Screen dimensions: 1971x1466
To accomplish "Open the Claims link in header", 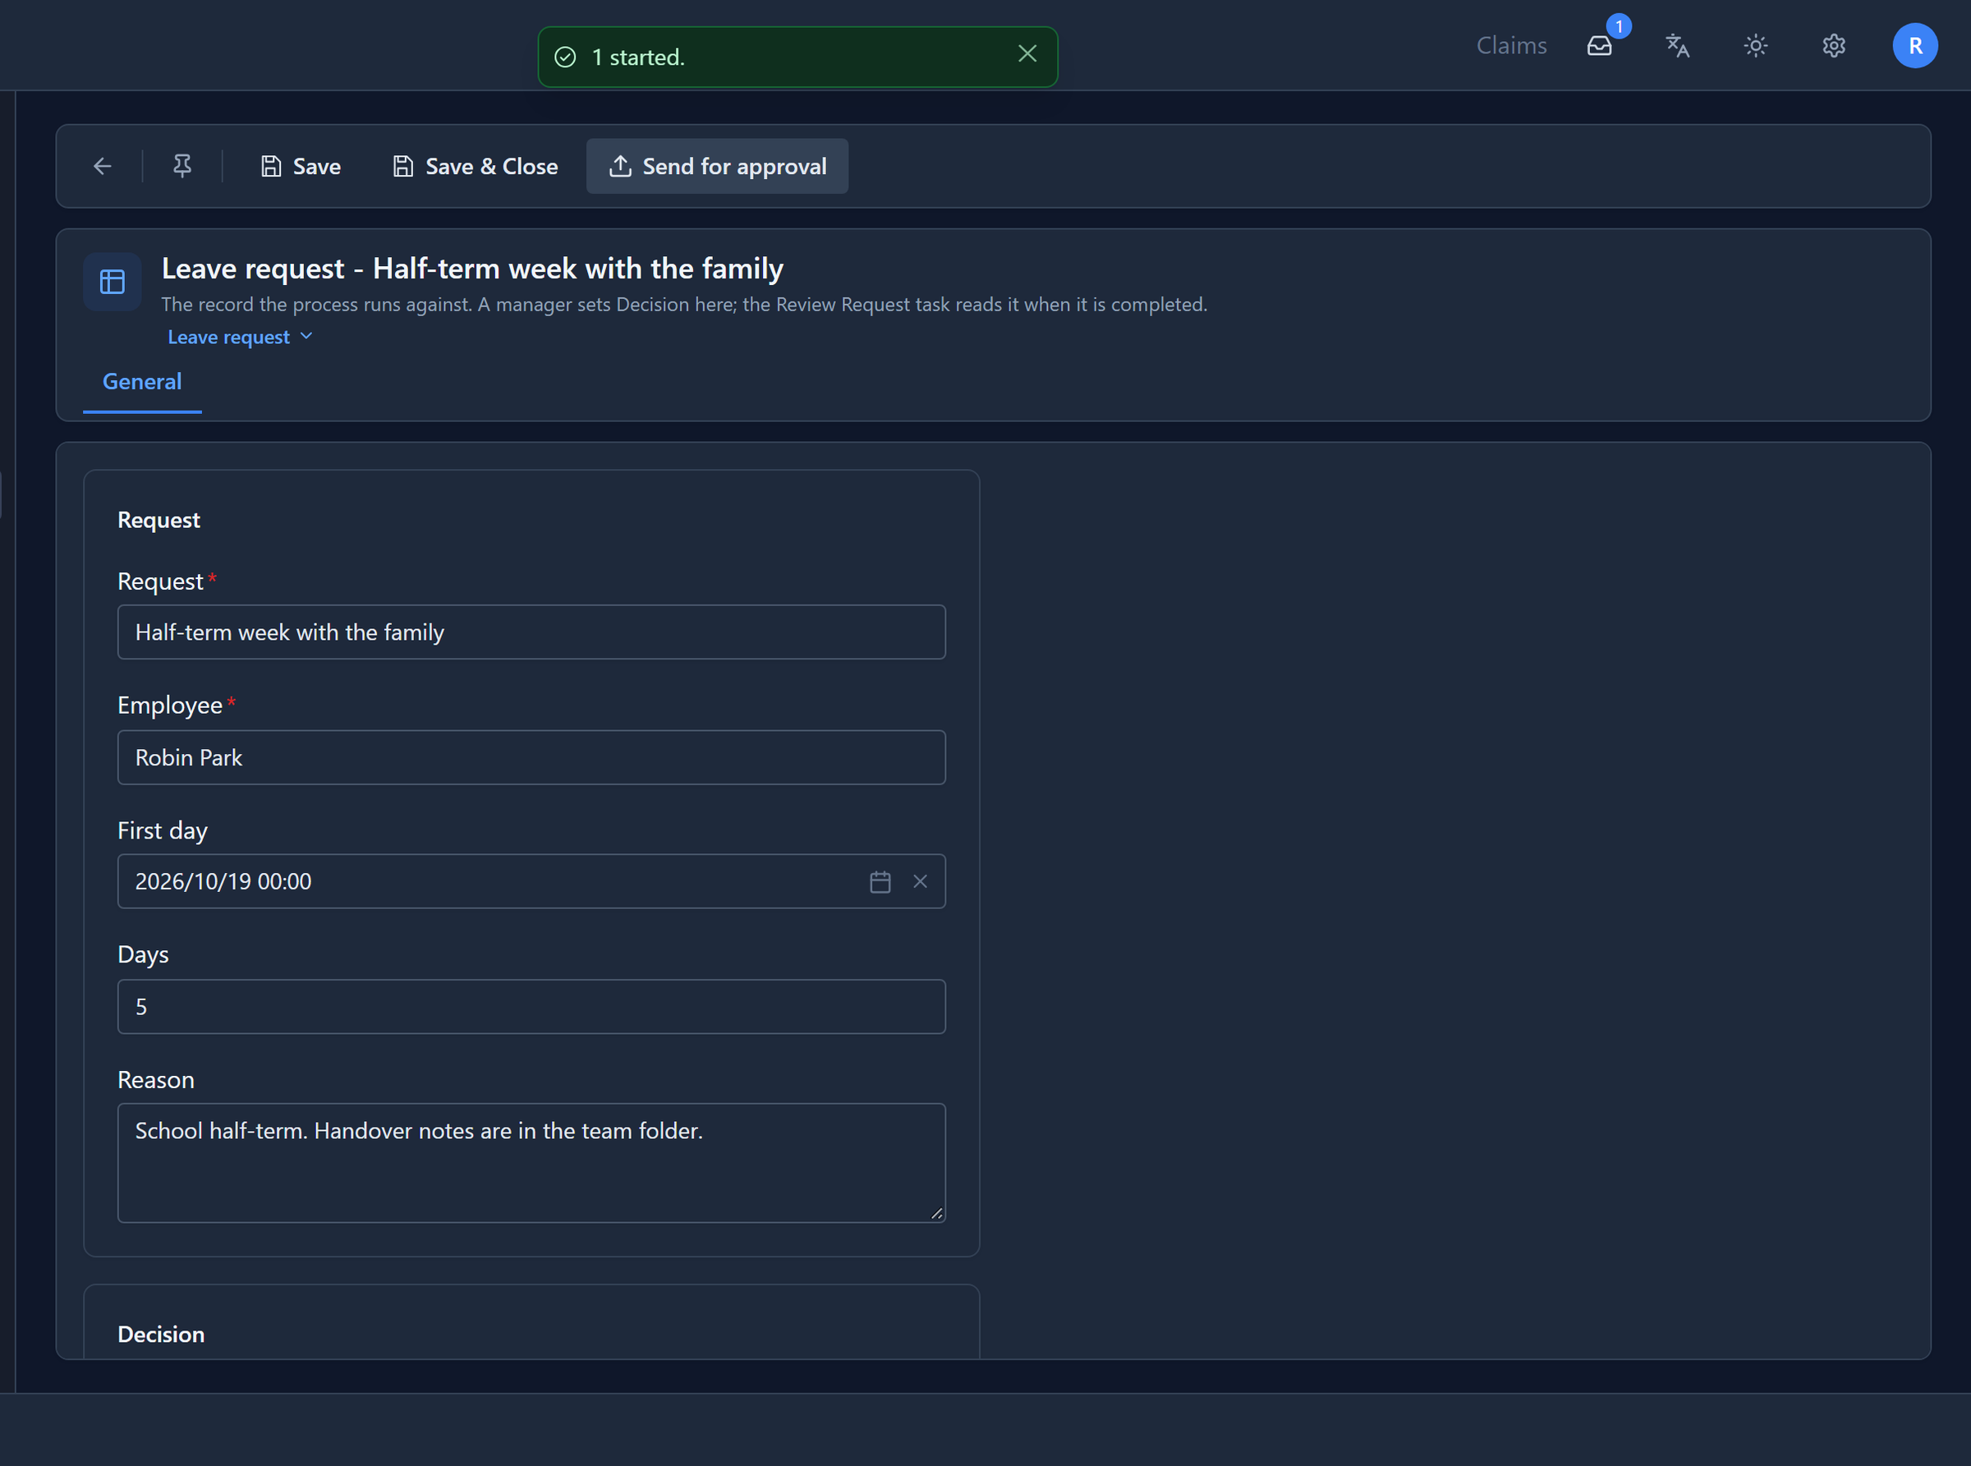I will [1511, 45].
